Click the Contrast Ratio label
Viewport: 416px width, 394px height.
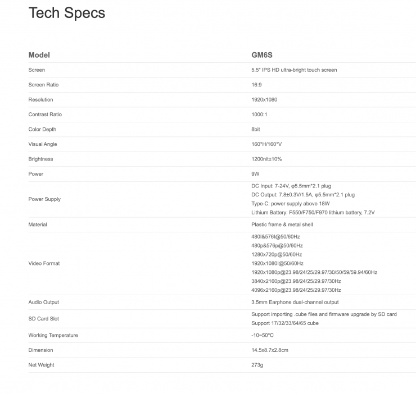tap(45, 114)
